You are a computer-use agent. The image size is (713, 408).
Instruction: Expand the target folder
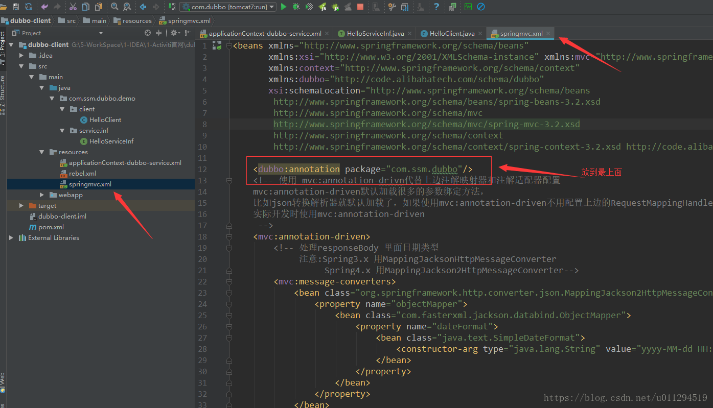click(x=21, y=206)
